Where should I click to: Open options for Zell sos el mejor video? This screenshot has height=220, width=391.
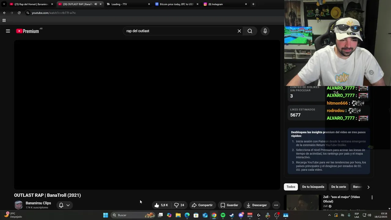(x=372, y=197)
